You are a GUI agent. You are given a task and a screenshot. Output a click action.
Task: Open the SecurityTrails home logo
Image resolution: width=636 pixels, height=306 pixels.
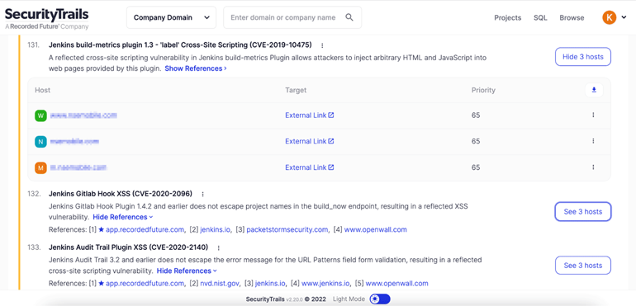point(46,18)
